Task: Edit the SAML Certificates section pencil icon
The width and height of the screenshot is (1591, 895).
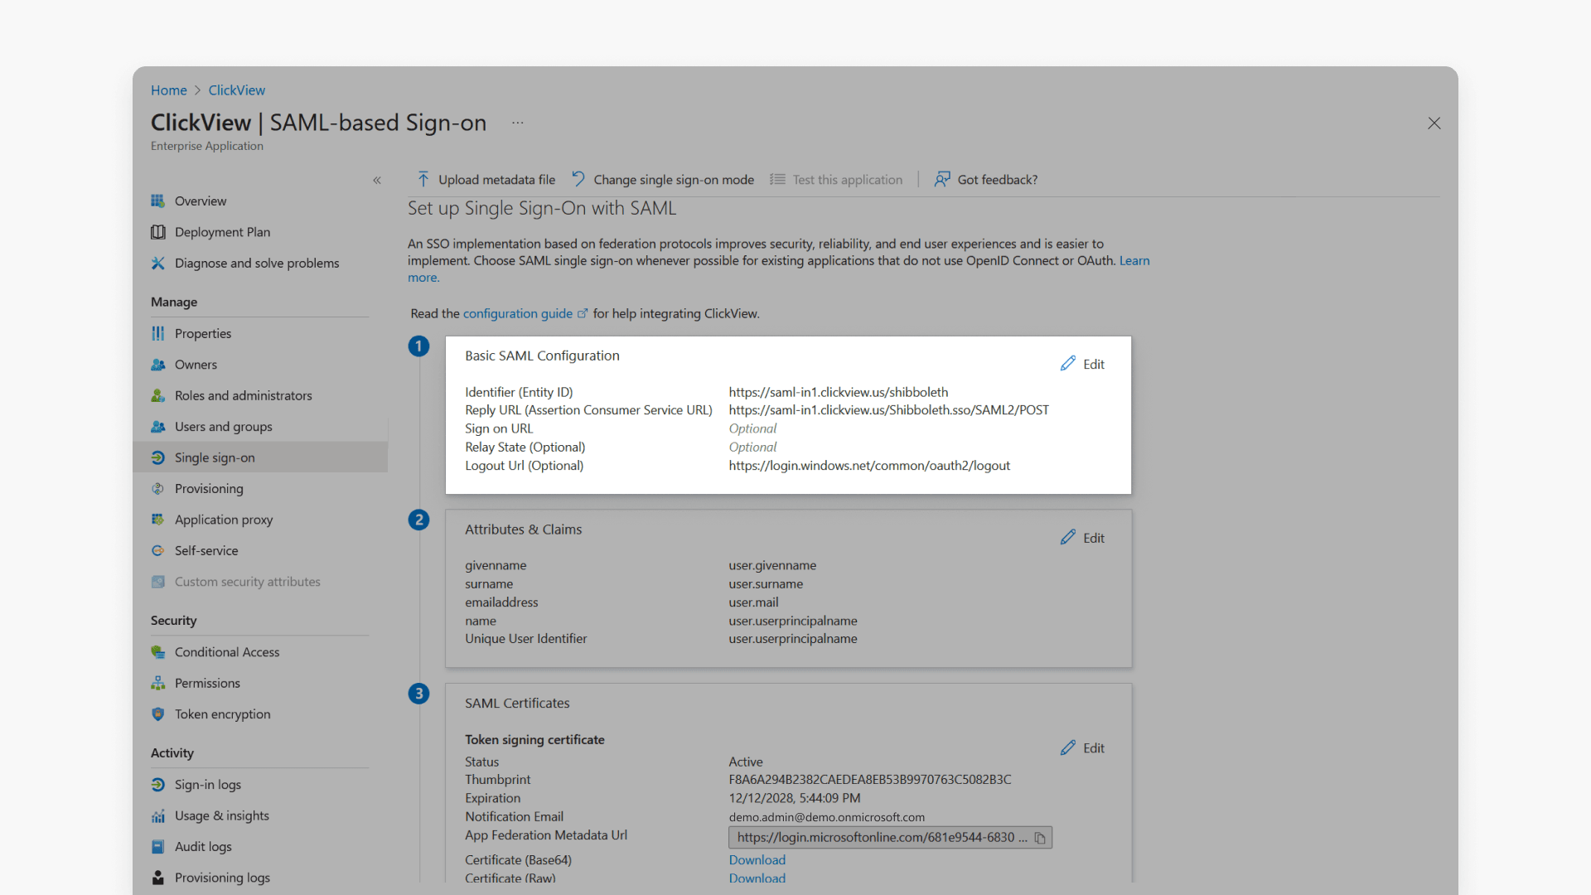Action: [1067, 747]
